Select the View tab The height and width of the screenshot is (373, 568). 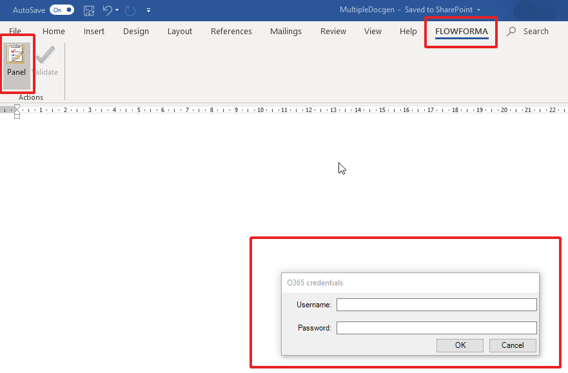373,31
